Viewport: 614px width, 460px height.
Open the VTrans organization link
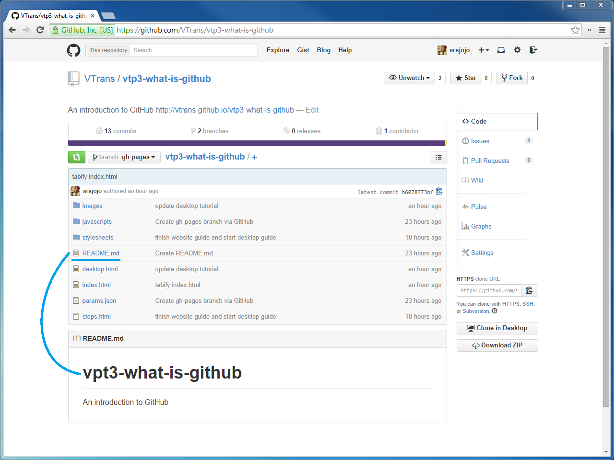(x=99, y=79)
